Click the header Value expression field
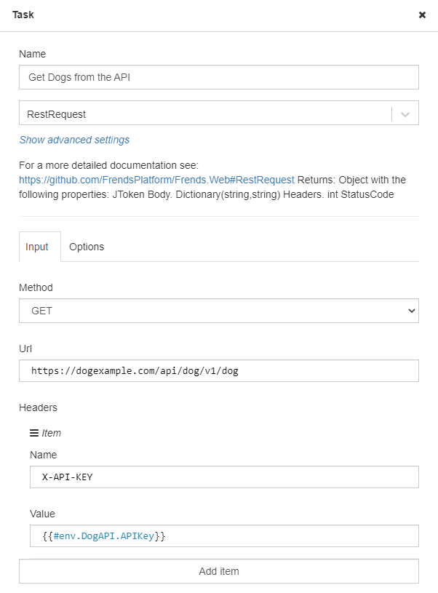Screen dimensions: 438x593 click(x=224, y=536)
